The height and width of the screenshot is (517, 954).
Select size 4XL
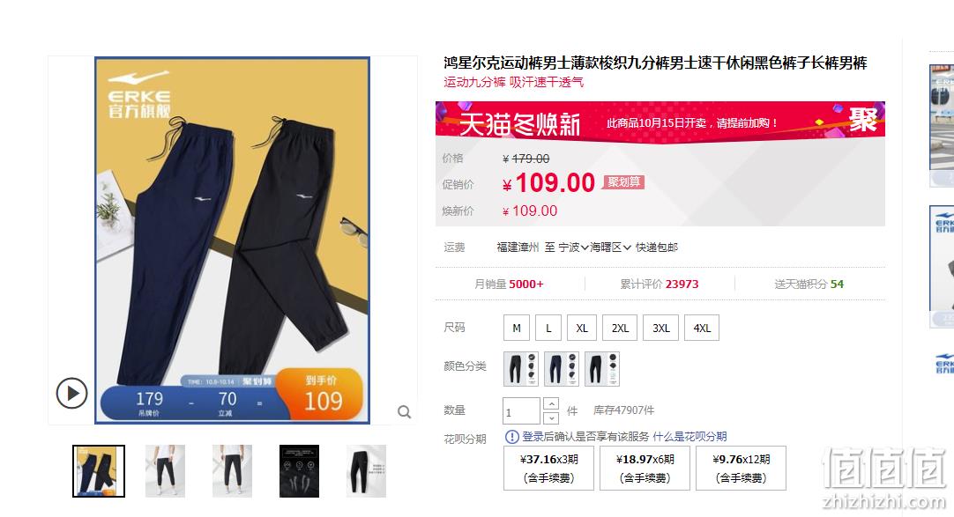[702, 328]
